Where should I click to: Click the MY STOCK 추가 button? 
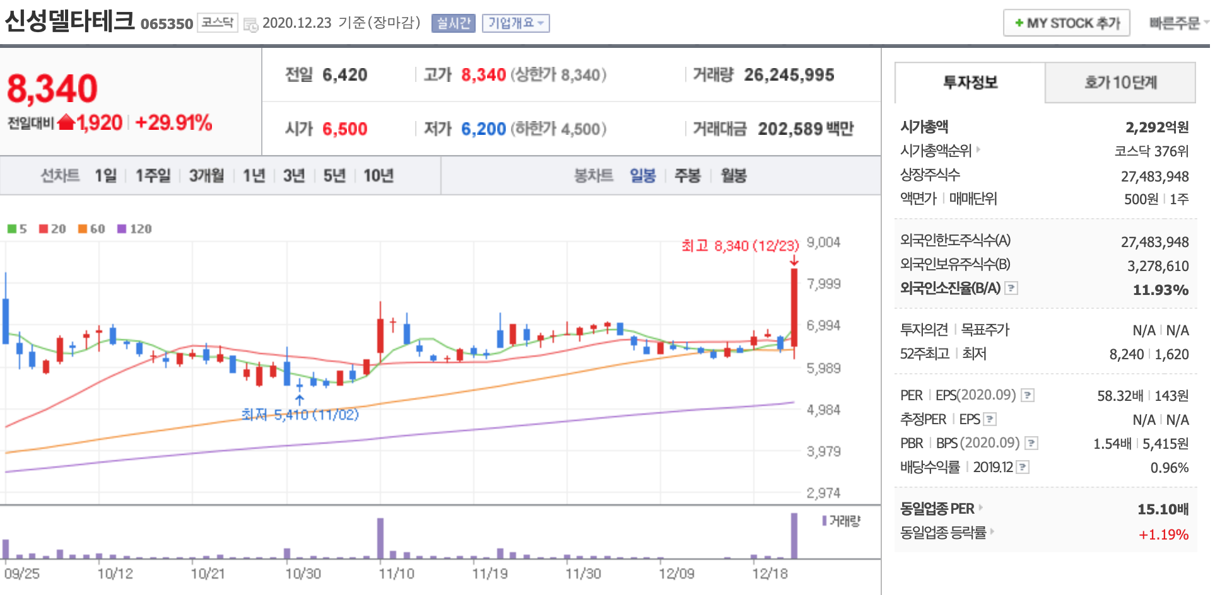1067,23
